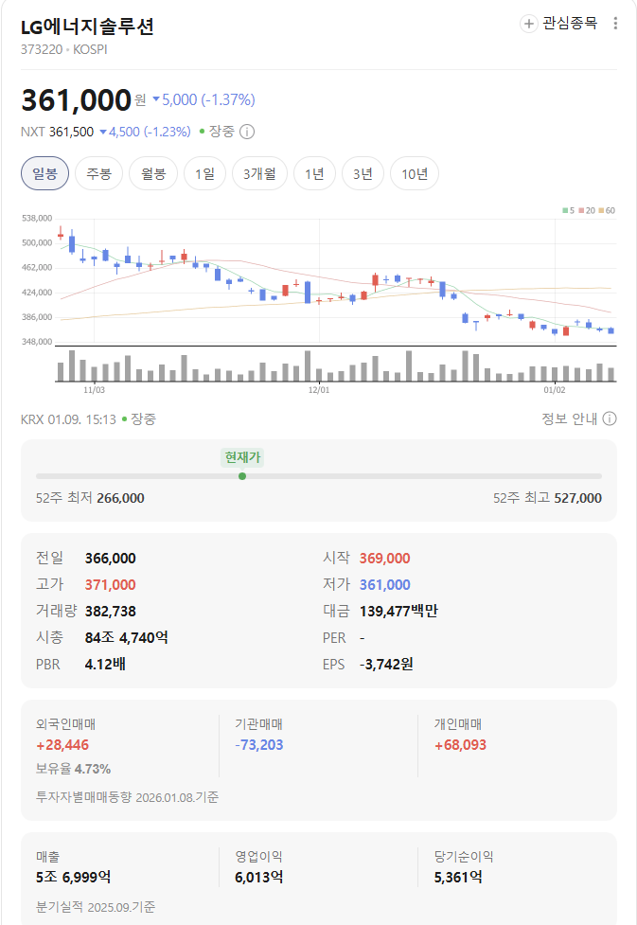The width and height of the screenshot is (637, 925).
Task: Click the current price 361,000
Action: 76,99
